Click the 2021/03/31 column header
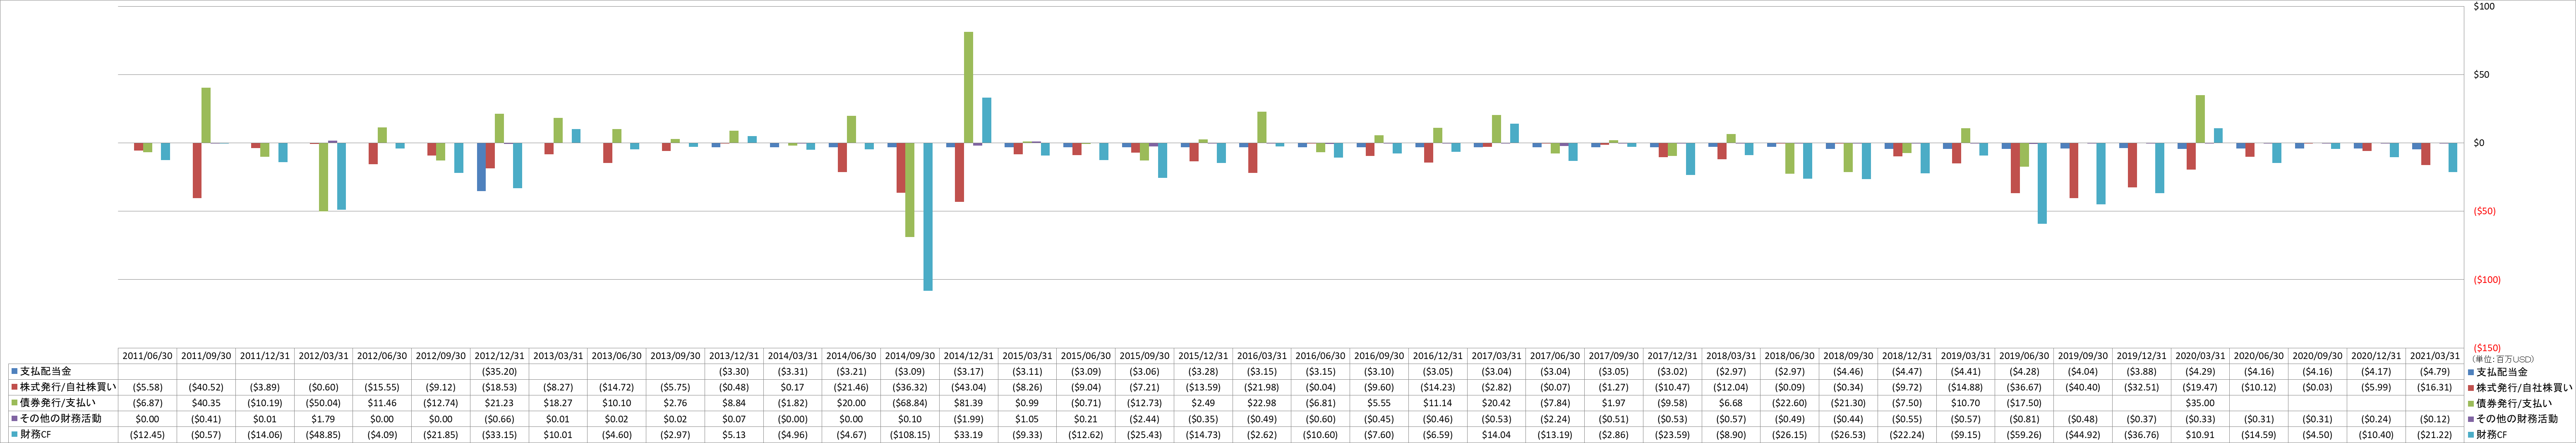The height and width of the screenshot is (443, 2576). click(x=2435, y=356)
